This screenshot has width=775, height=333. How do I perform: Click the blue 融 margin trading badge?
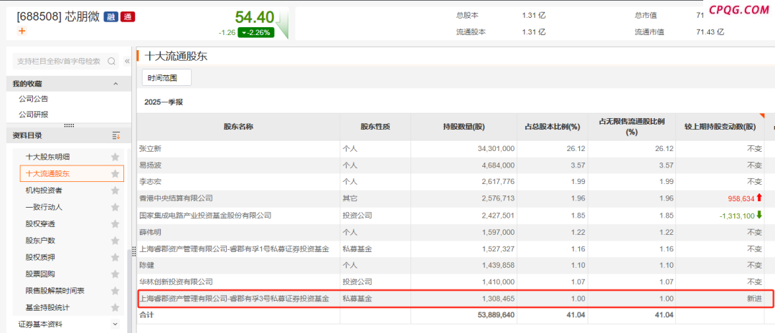(111, 16)
